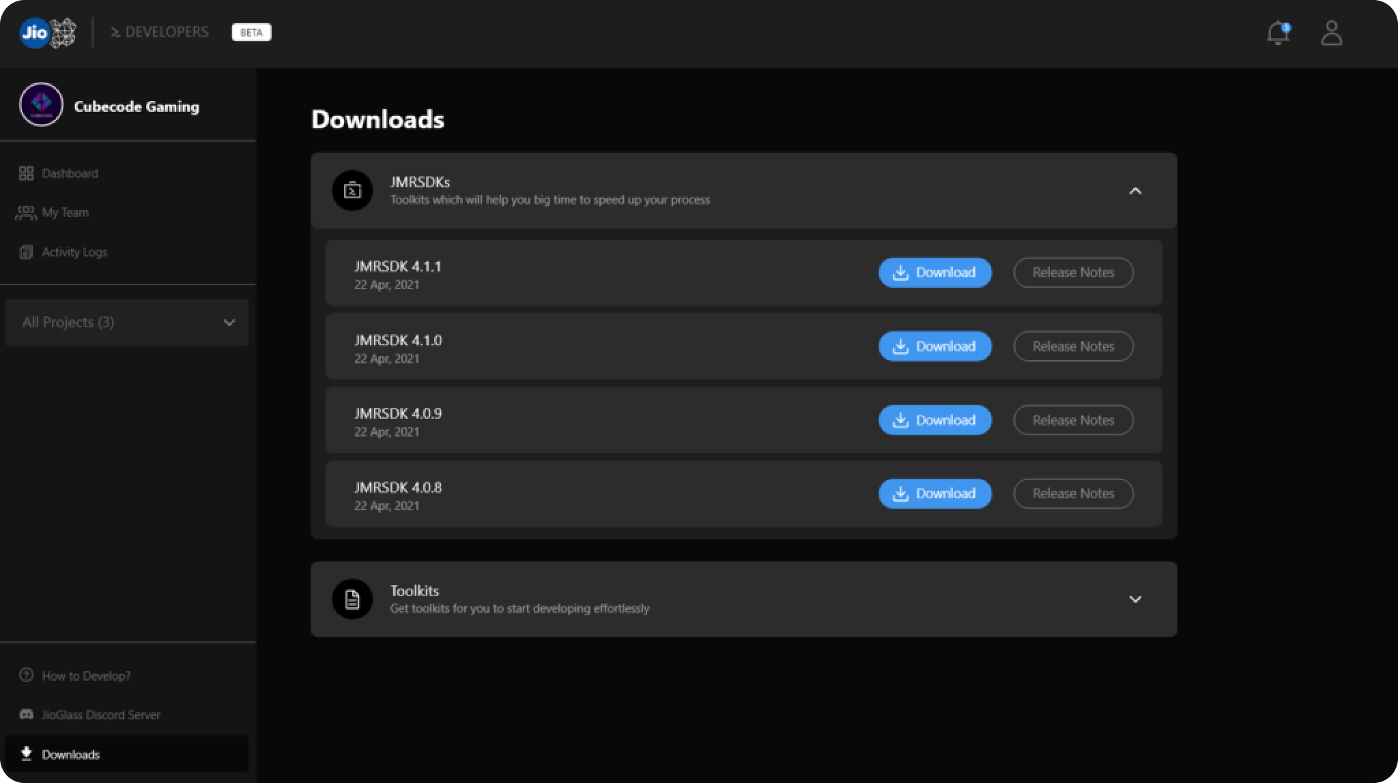
Task: Select Downloads in the sidebar
Action: point(127,754)
